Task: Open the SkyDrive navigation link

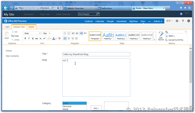Action: click(133, 21)
